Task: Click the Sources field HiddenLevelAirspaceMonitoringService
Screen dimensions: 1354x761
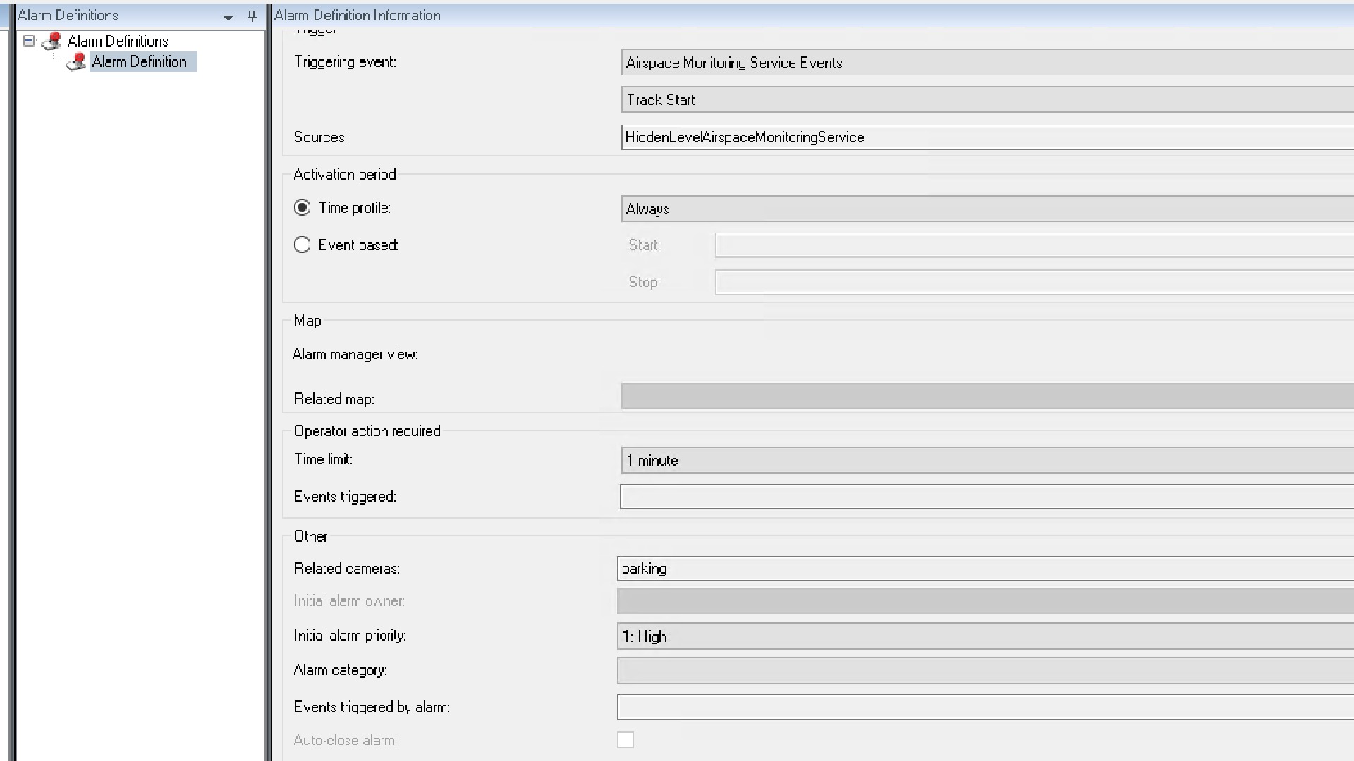Action: (987, 137)
